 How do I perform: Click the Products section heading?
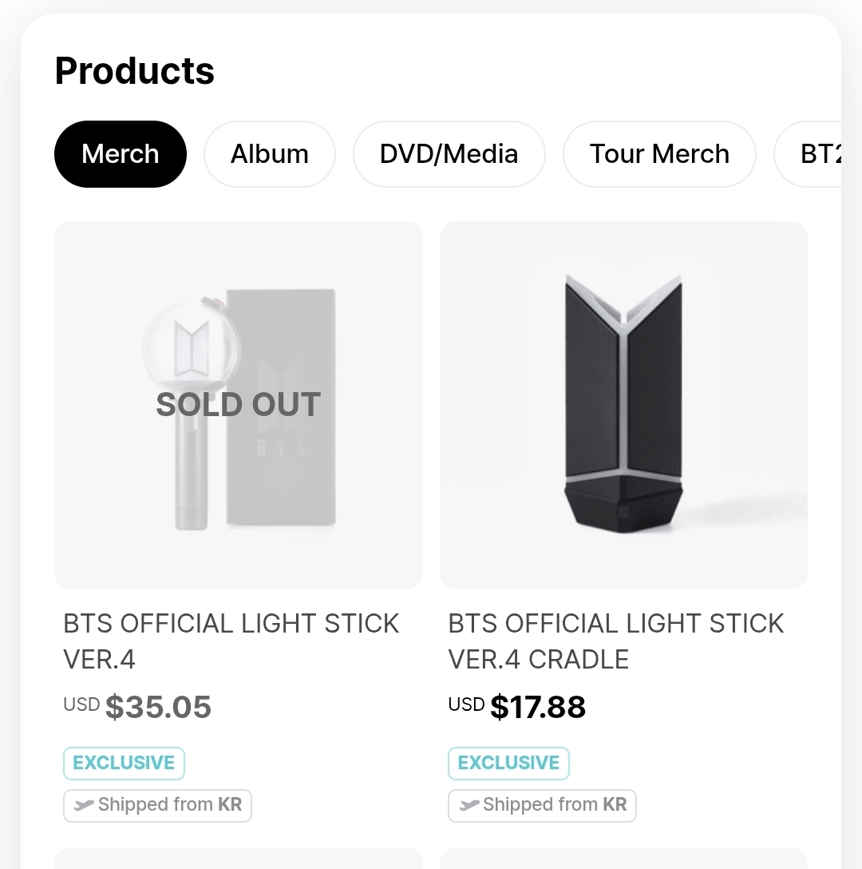pyautogui.click(x=135, y=71)
